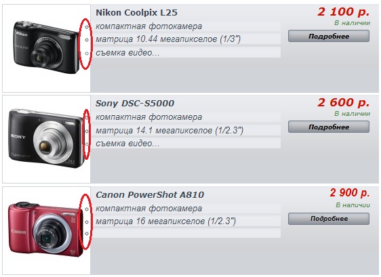Open the Canon PowerShot A810 title link
Screen dimensions: 381x277
[x=150, y=194]
